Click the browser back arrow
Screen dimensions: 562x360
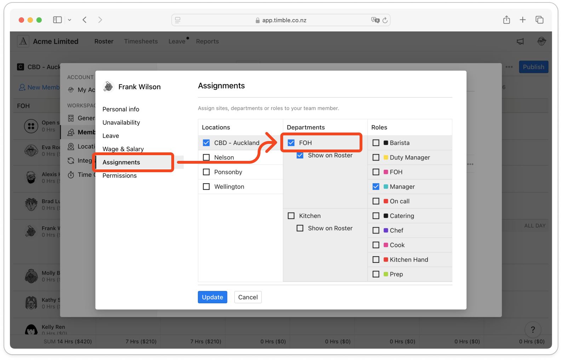[85, 20]
